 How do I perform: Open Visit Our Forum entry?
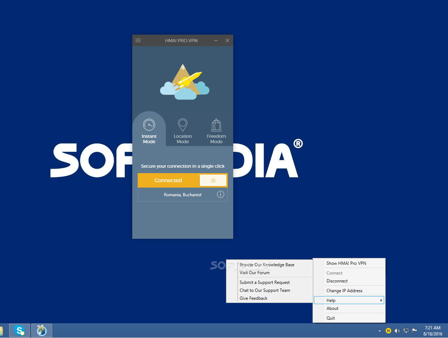pos(269,273)
